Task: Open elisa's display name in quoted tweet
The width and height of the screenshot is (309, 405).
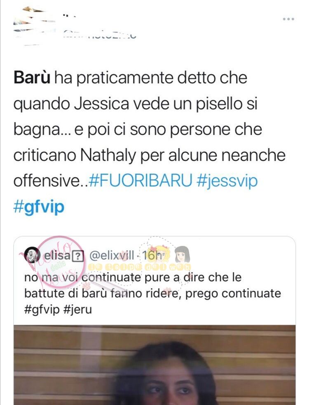Action: (x=57, y=256)
